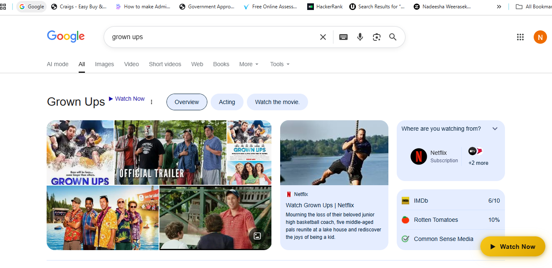Open Watch Grown Ups | Netflix link

click(x=320, y=205)
